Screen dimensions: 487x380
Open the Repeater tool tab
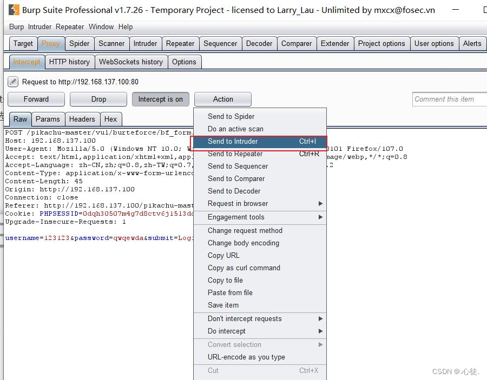click(180, 44)
